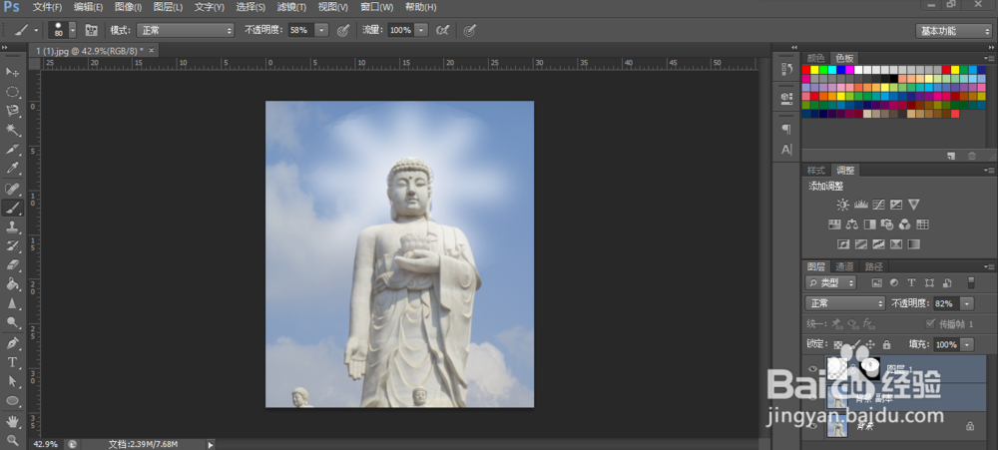The height and width of the screenshot is (450, 998).
Task: Select the Zoom tool
Action: coord(12,440)
